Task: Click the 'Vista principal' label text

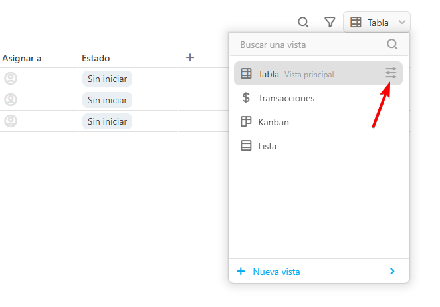Action: [309, 75]
